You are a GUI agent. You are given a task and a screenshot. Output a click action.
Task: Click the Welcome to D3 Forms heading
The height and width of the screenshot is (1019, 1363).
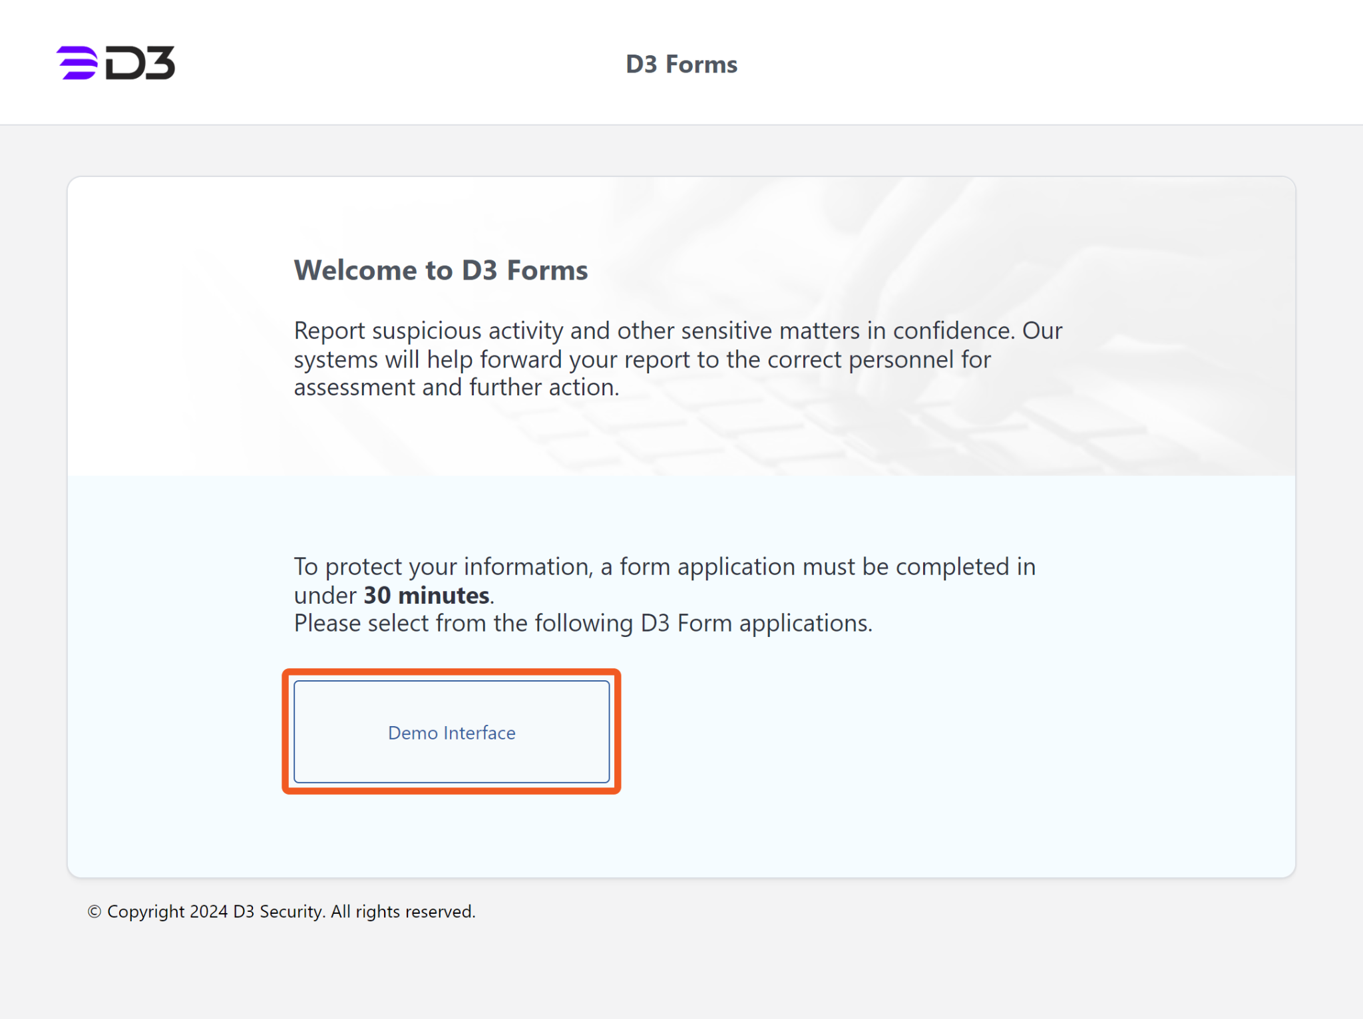click(x=441, y=270)
